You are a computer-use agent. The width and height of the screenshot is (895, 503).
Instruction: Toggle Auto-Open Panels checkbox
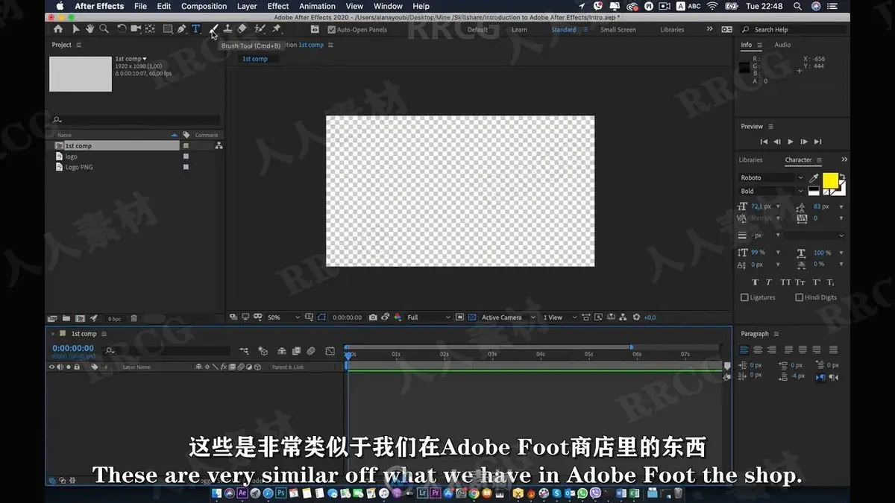coord(332,30)
